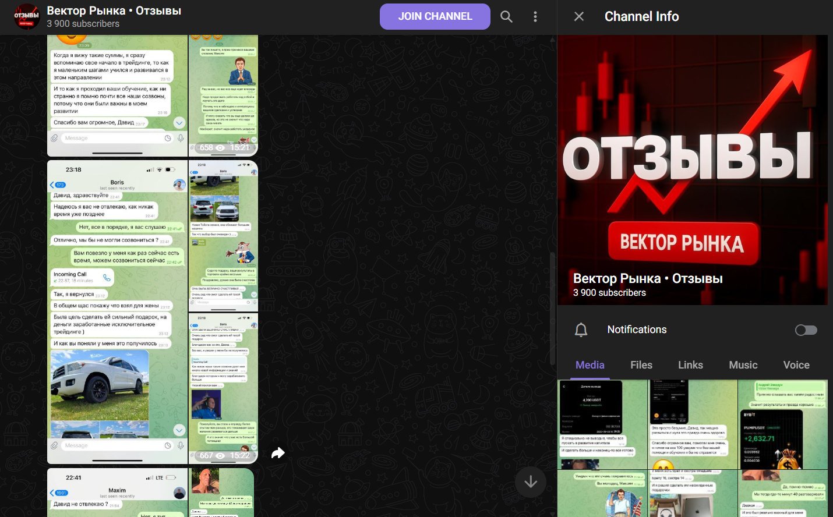
Task: Click the Notifications bell icon
Action: click(581, 330)
